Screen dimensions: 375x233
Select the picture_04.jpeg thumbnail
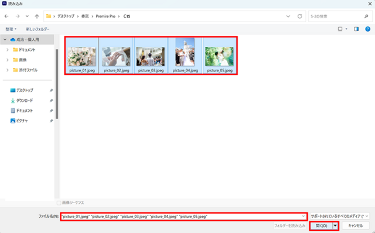coord(185,55)
